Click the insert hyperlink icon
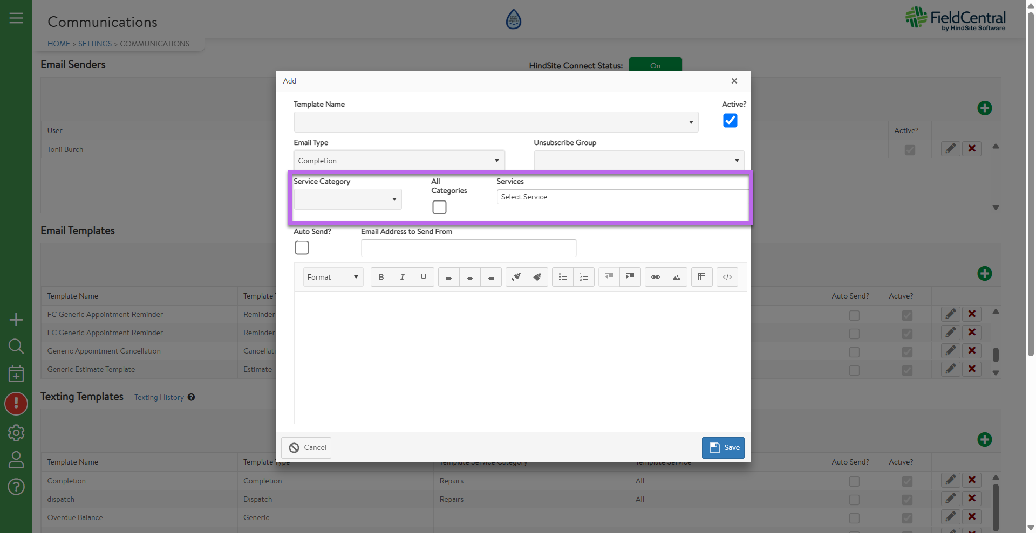 point(655,277)
